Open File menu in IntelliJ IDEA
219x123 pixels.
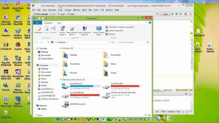click(x=34, y=10)
